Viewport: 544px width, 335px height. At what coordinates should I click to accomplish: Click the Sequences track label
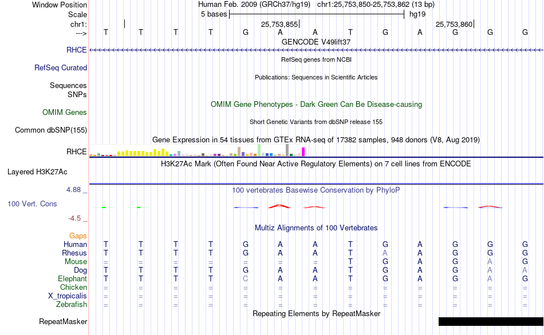pyautogui.click(x=68, y=86)
